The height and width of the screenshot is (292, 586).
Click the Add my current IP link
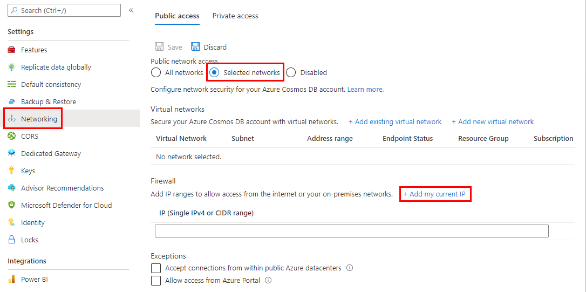point(434,194)
